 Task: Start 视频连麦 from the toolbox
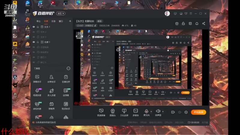pyautogui.click(x=37, y=92)
